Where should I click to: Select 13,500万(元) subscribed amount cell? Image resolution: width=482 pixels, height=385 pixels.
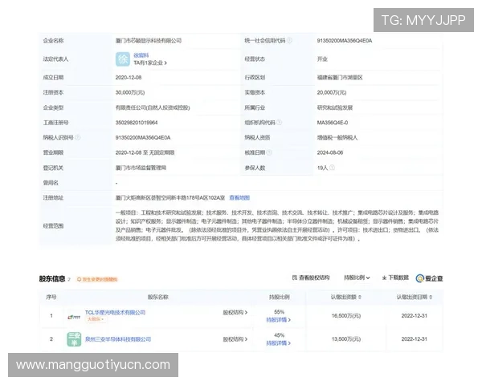(346, 339)
